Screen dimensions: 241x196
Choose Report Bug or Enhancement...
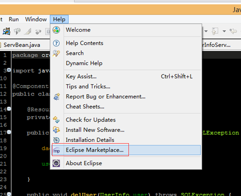(126, 97)
